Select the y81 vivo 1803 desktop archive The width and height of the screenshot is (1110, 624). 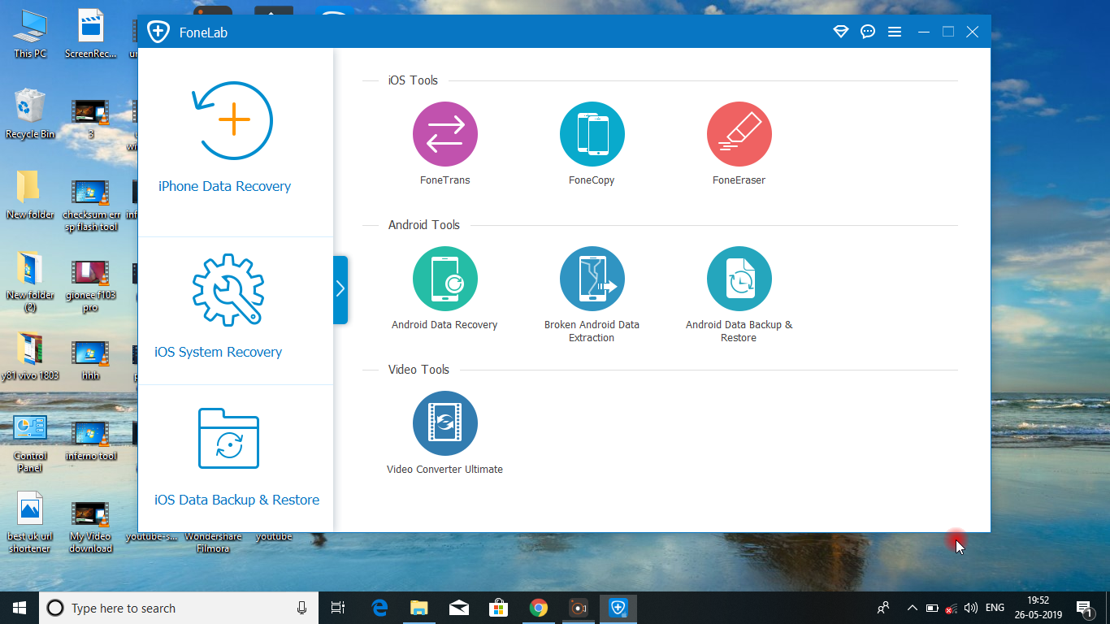point(30,357)
